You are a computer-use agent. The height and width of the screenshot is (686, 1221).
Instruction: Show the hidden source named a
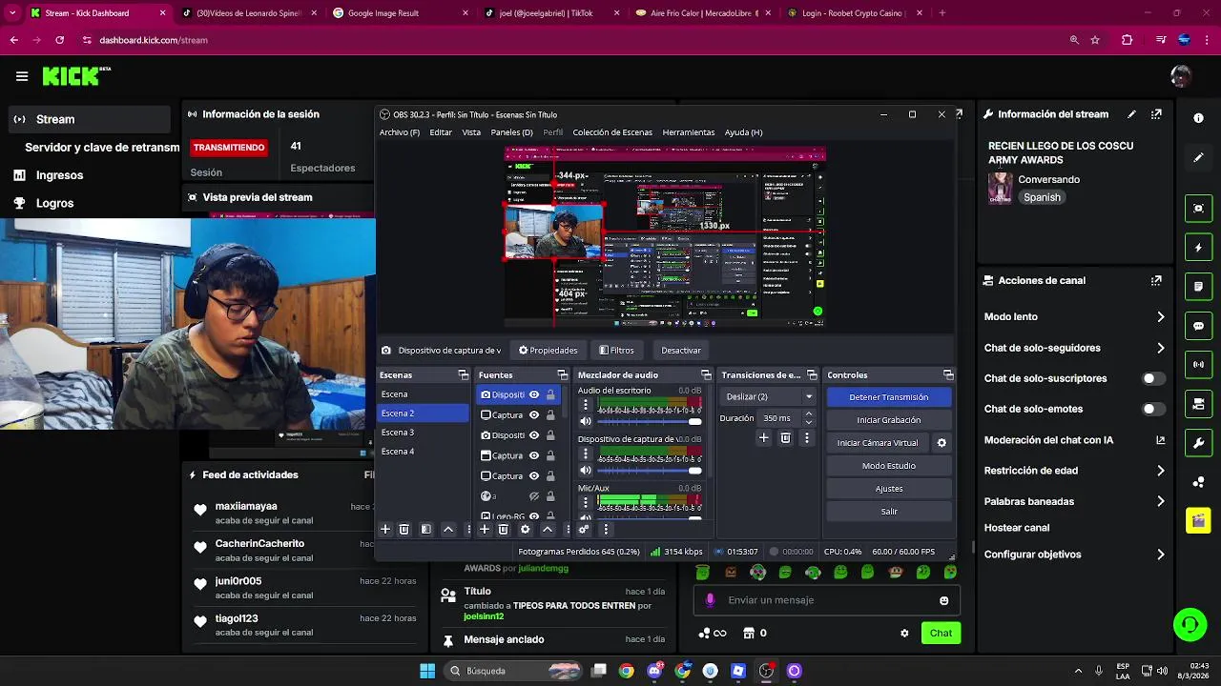[534, 496]
